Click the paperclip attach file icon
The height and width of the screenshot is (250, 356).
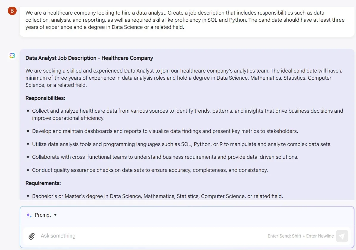click(32, 236)
